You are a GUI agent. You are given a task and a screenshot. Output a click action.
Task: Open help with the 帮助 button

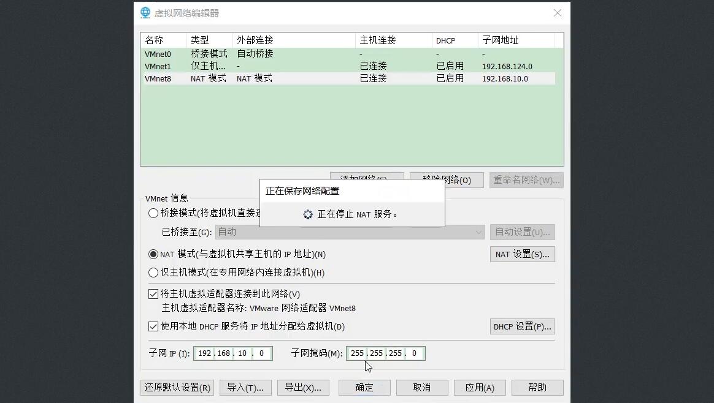(537, 388)
